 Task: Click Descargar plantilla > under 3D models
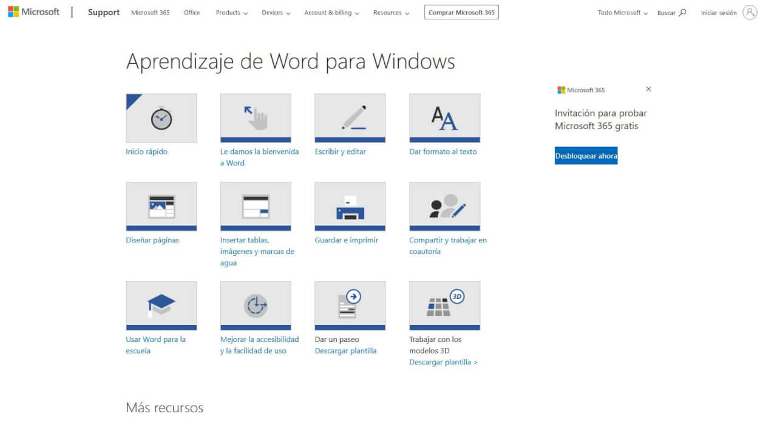(x=443, y=362)
